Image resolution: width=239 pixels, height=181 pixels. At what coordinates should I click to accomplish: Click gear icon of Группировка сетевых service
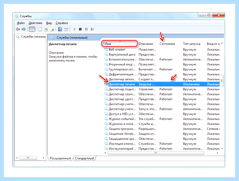pos(106,69)
